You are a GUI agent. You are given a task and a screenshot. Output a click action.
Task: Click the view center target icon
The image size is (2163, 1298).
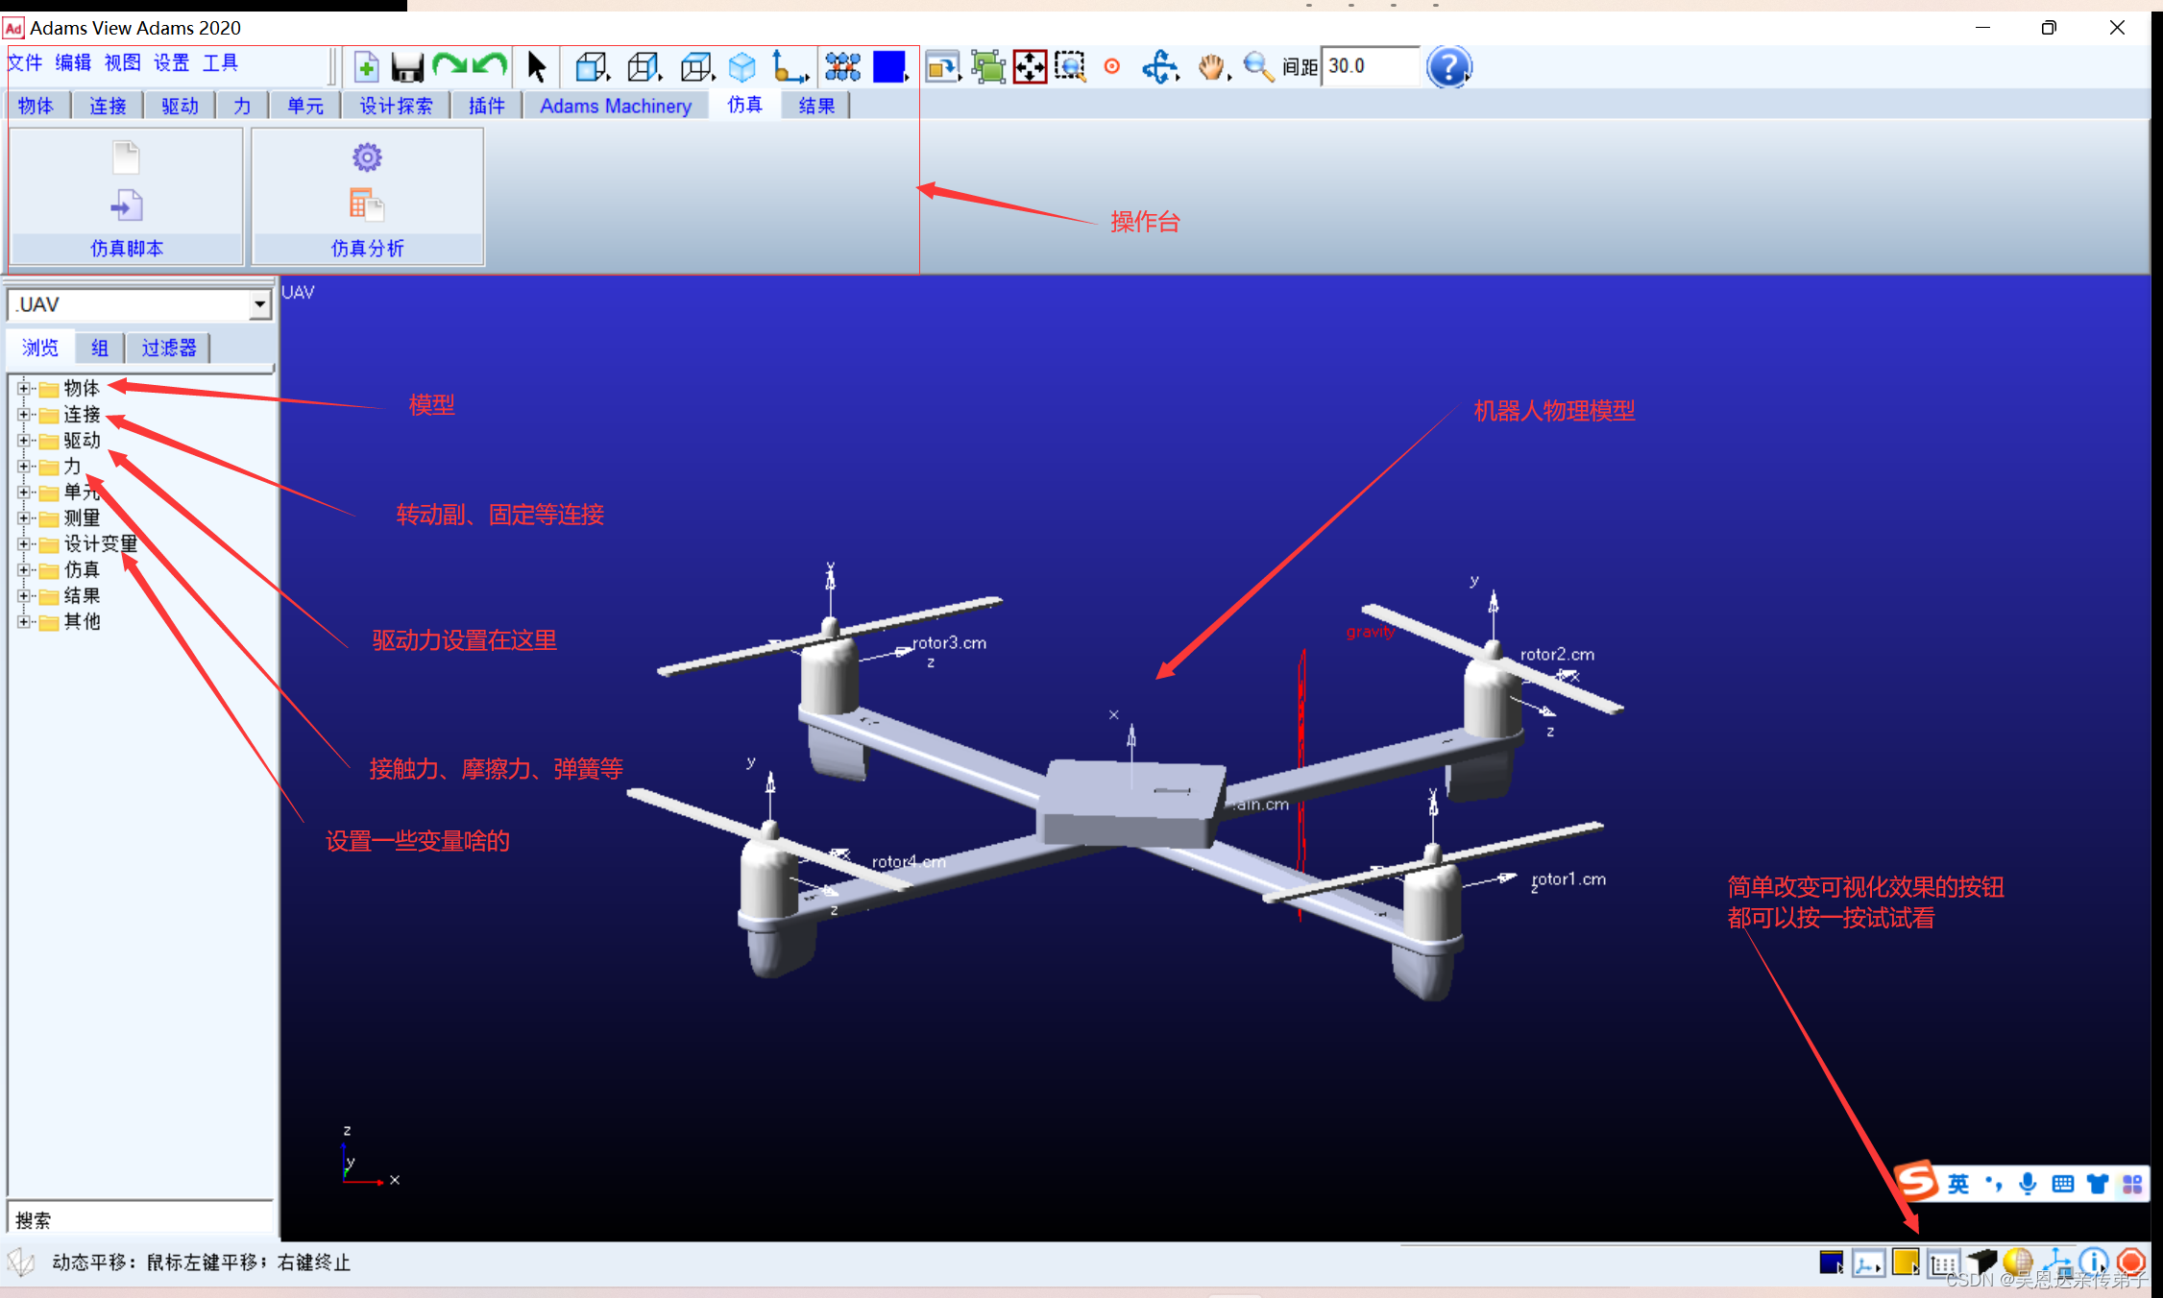click(1111, 66)
